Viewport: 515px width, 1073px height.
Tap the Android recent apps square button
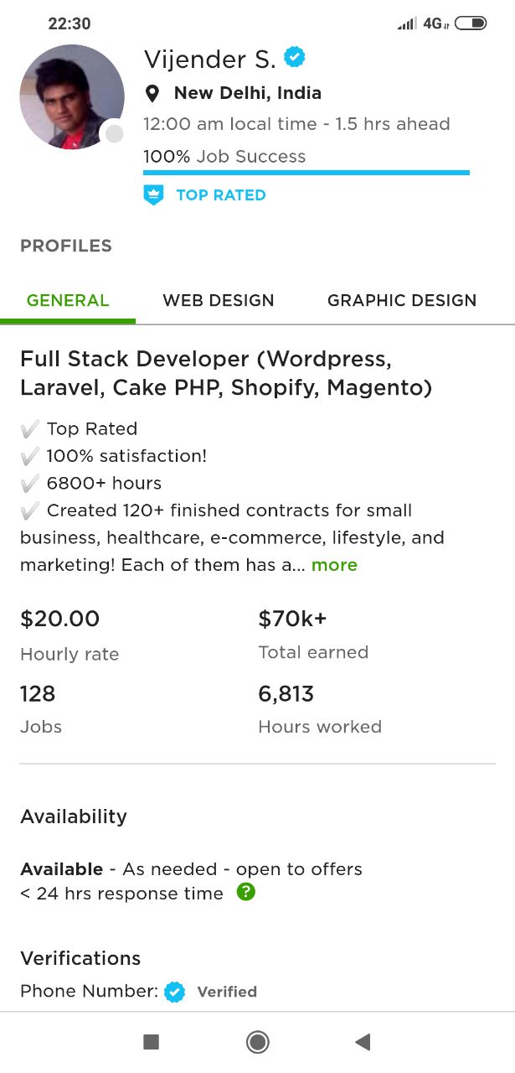pyautogui.click(x=152, y=1042)
